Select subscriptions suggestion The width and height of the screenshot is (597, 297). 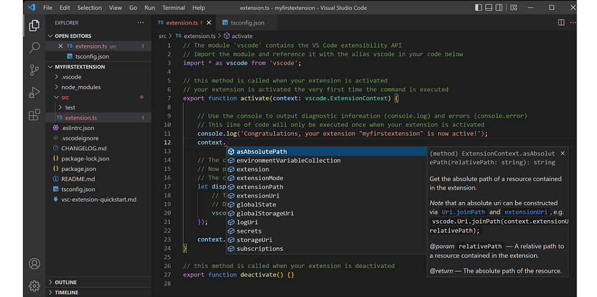pyautogui.click(x=326, y=249)
